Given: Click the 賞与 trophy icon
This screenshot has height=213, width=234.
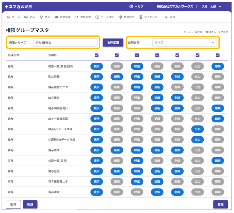Looking at the screenshot, I should [41, 17].
